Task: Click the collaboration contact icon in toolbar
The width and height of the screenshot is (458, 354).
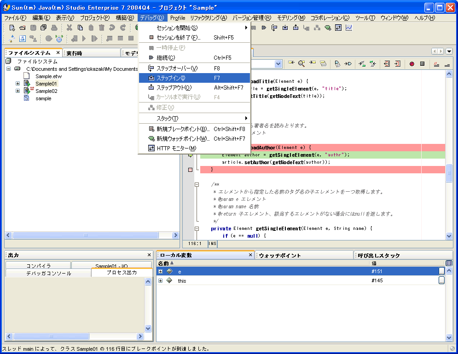Action: (23, 38)
